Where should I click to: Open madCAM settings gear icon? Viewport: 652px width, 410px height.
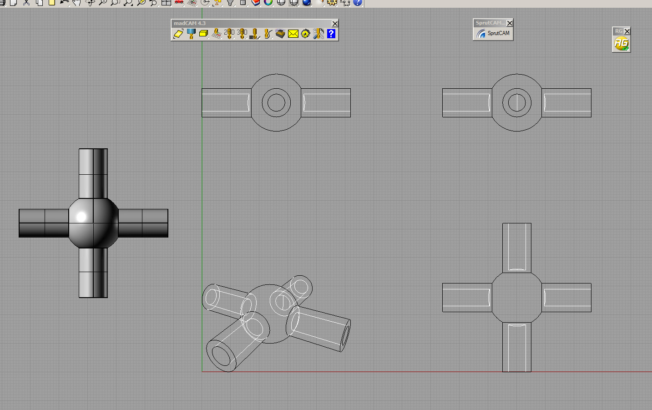(x=305, y=34)
